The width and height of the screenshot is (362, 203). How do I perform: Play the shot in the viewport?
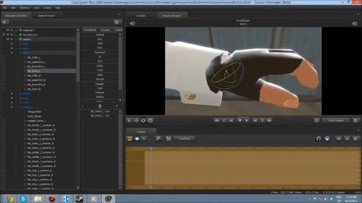click(247, 120)
